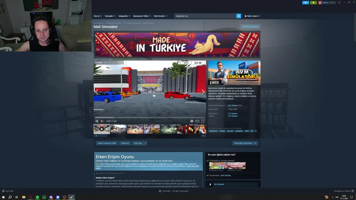The image size is (356, 200).
Task: Open F13 Games developer link
Action: pyautogui.click(x=233, y=114)
